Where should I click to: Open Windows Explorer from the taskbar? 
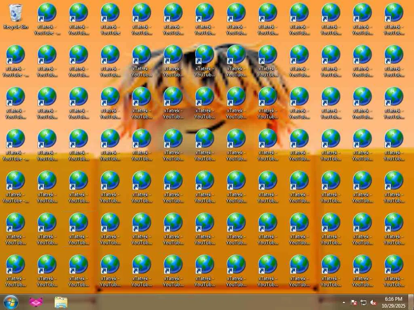61,302
